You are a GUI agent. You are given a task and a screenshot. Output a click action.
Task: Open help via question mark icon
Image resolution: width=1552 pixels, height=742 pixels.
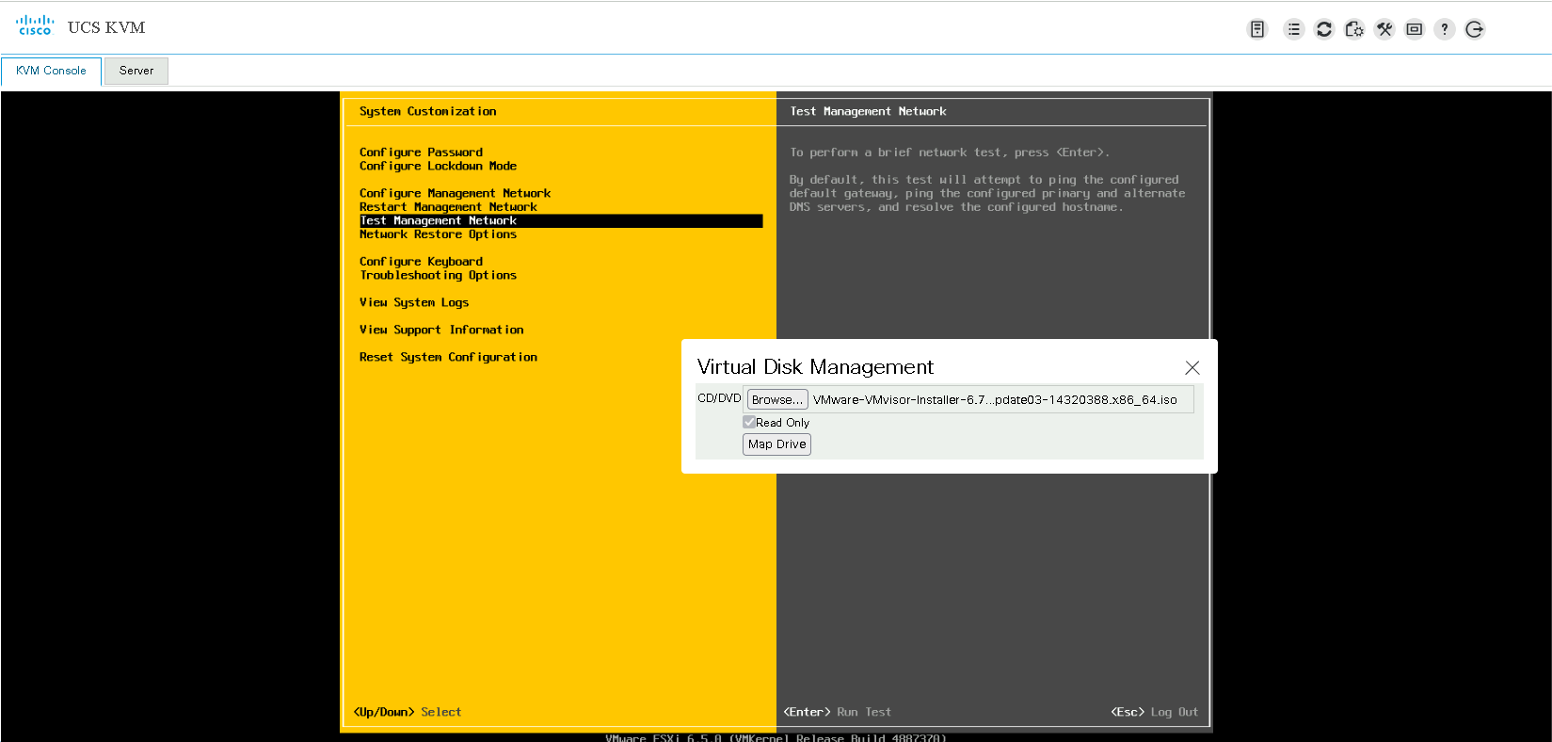(x=1445, y=29)
